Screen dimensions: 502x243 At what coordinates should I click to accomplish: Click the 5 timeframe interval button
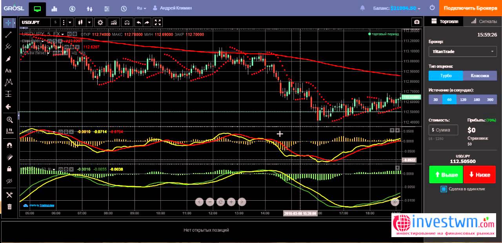(55, 22)
